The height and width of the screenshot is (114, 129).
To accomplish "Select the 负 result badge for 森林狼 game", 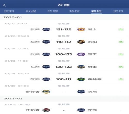I will [121, 79].
